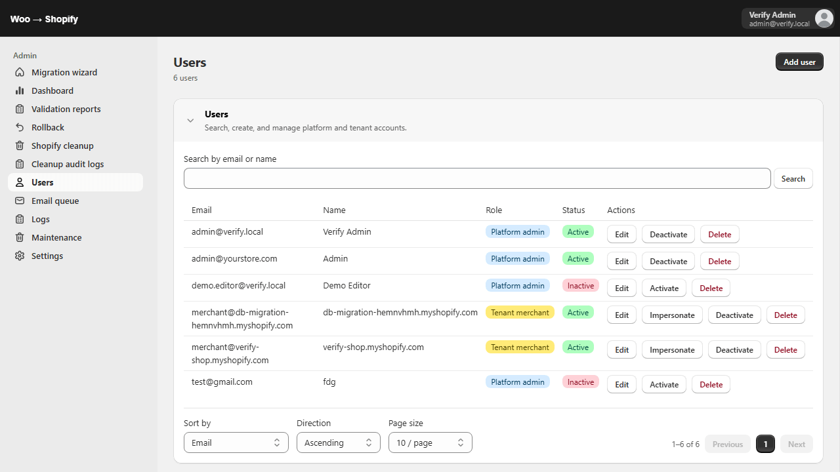Click the Inactive status badge for fdg
The image size is (840, 472).
pos(581,382)
